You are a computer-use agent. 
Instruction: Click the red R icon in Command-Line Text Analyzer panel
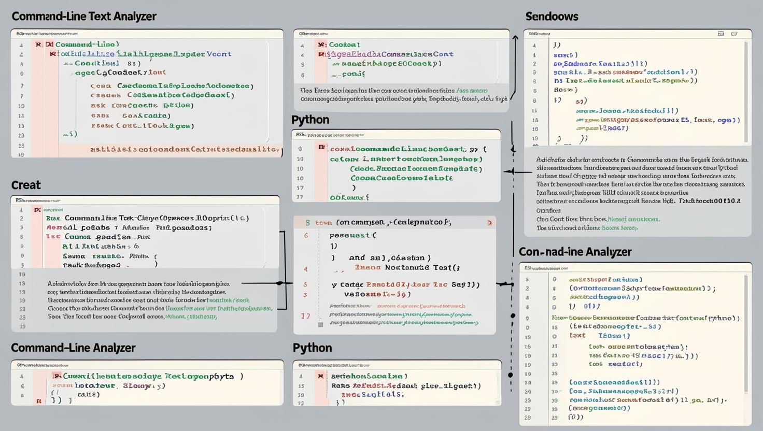tap(38, 45)
